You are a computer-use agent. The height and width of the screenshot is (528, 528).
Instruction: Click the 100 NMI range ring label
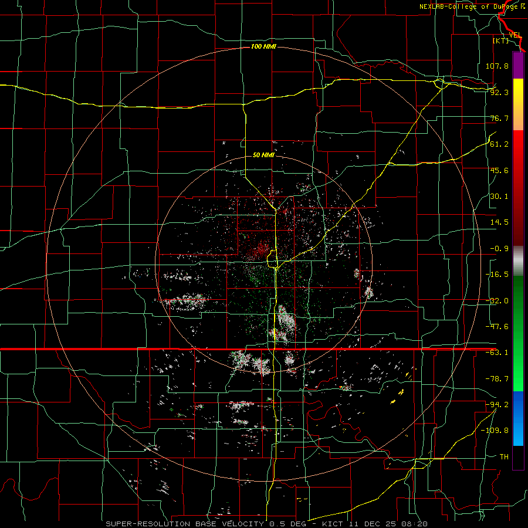click(x=263, y=46)
